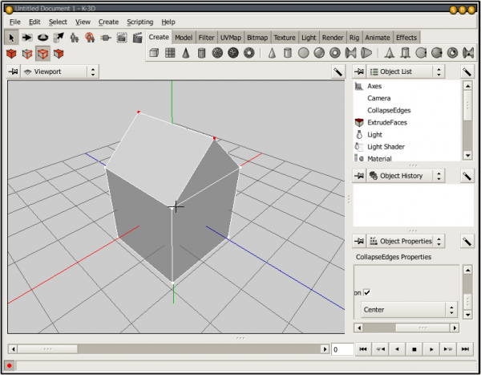481x375 pixels.
Task: Create a quadric Cone primitive
Action: 272,53
